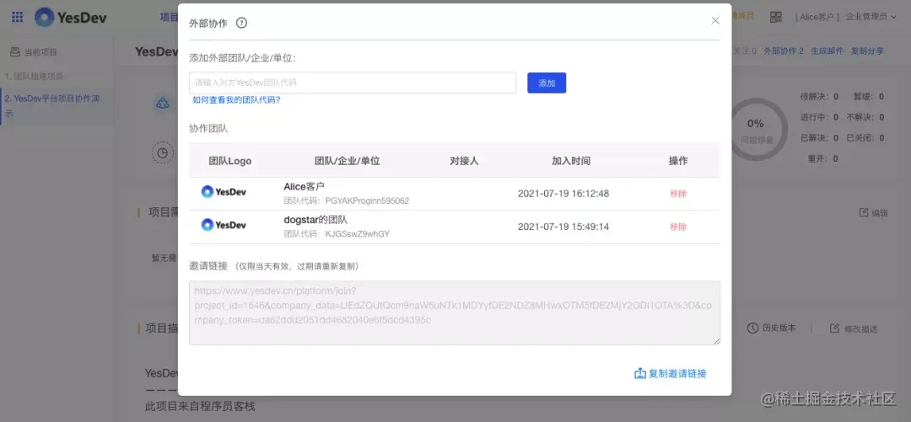911x422 pixels.
Task: Click the 待解决: 0 statistic
Action: coord(819,97)
